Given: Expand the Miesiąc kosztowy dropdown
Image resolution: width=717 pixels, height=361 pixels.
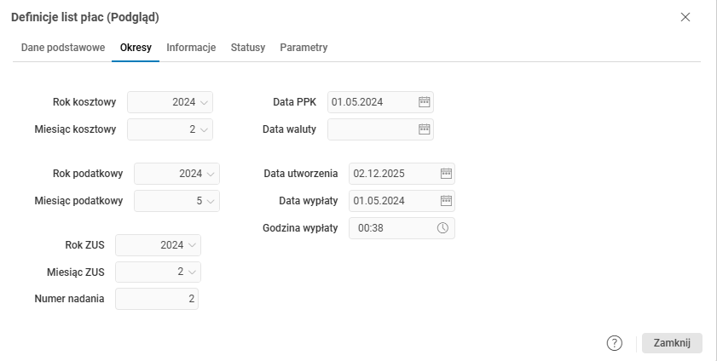Looking at the screenshot, I should (x=204, y=129).
